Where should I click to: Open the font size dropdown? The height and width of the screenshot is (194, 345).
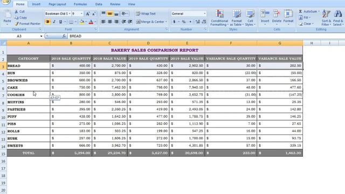pos(81,13)
